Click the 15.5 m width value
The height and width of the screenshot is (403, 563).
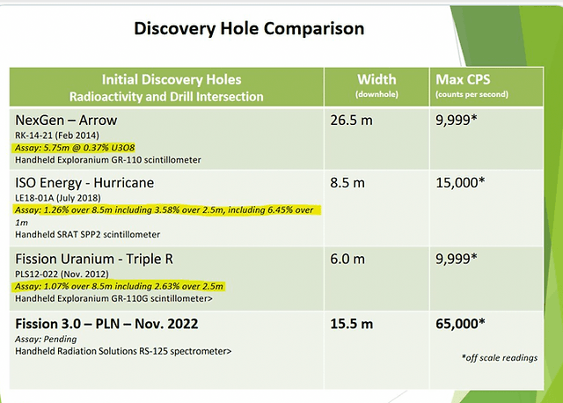352,324
